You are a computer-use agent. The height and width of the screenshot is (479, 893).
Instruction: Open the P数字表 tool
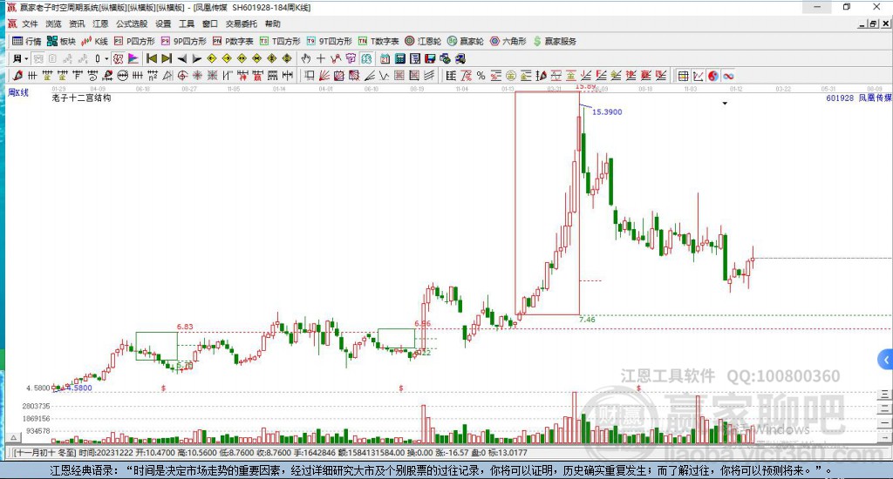[232, 41]
